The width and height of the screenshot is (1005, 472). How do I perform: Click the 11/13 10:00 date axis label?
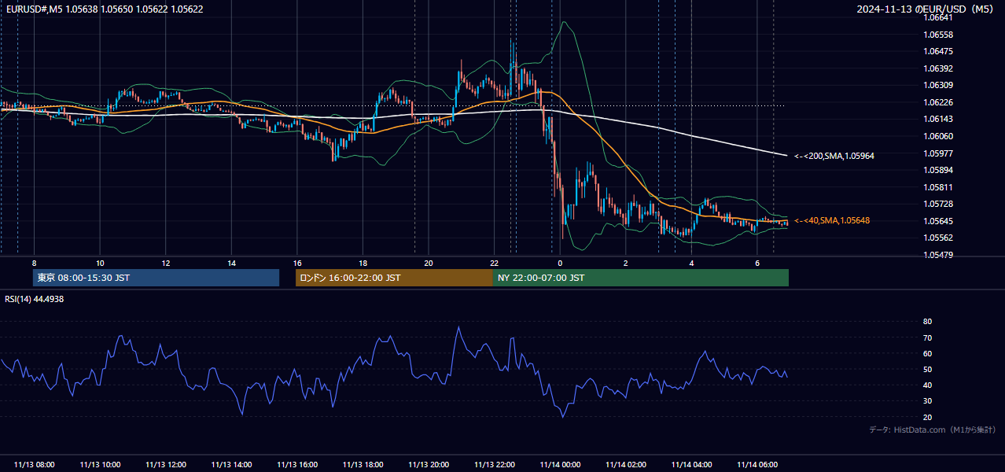100,465
